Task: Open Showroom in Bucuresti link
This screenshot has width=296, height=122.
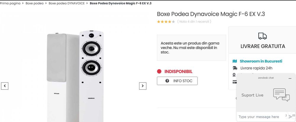Action: coord(261,61)
